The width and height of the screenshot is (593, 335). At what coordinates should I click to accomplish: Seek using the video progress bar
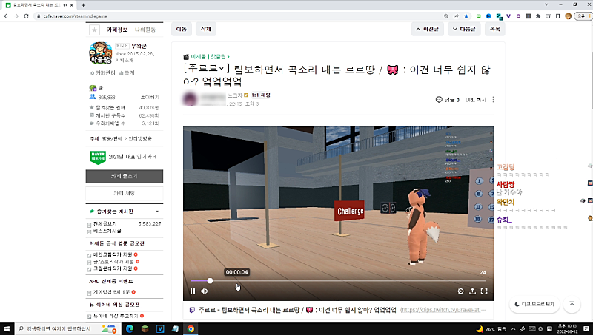(338, 281)
